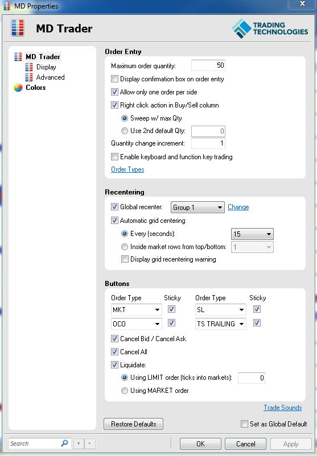
Task: Open the Global recenter Group 1 dropdown
Action: tap(197, 208)
